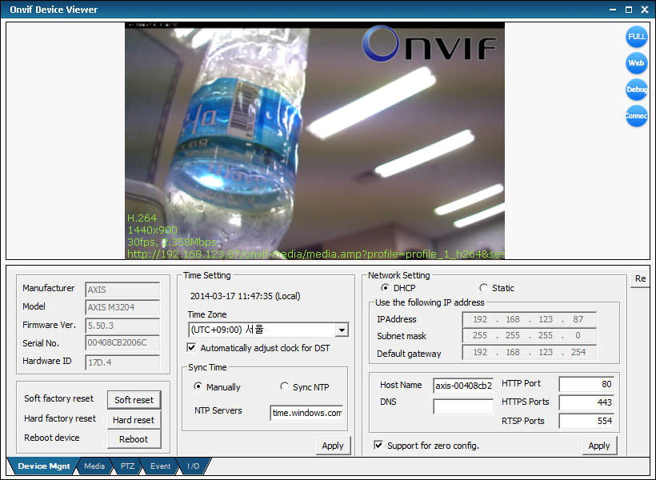This screenshot has width=656, height=480.
Task: Open the Web interface icon
Action: pyautogui.click(x=636, y=62)
